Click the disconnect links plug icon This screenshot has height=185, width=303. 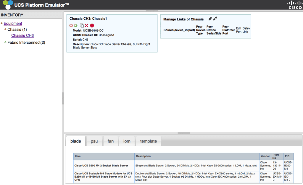[x=215, y=19]
